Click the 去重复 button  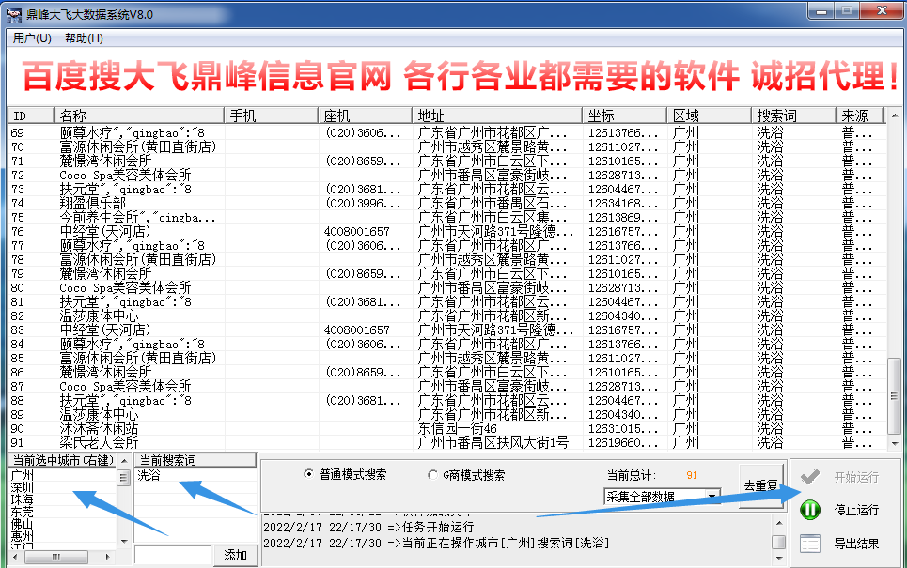pyautogui.click(x=759, y=485)
